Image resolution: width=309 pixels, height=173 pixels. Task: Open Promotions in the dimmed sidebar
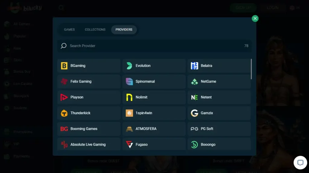23,132
